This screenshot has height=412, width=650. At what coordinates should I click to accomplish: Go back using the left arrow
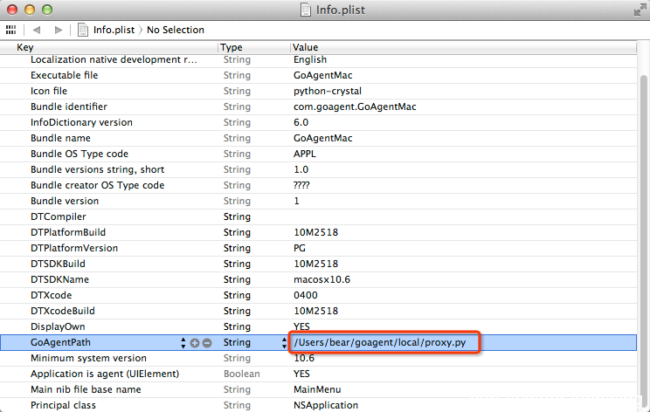[37, 30]
